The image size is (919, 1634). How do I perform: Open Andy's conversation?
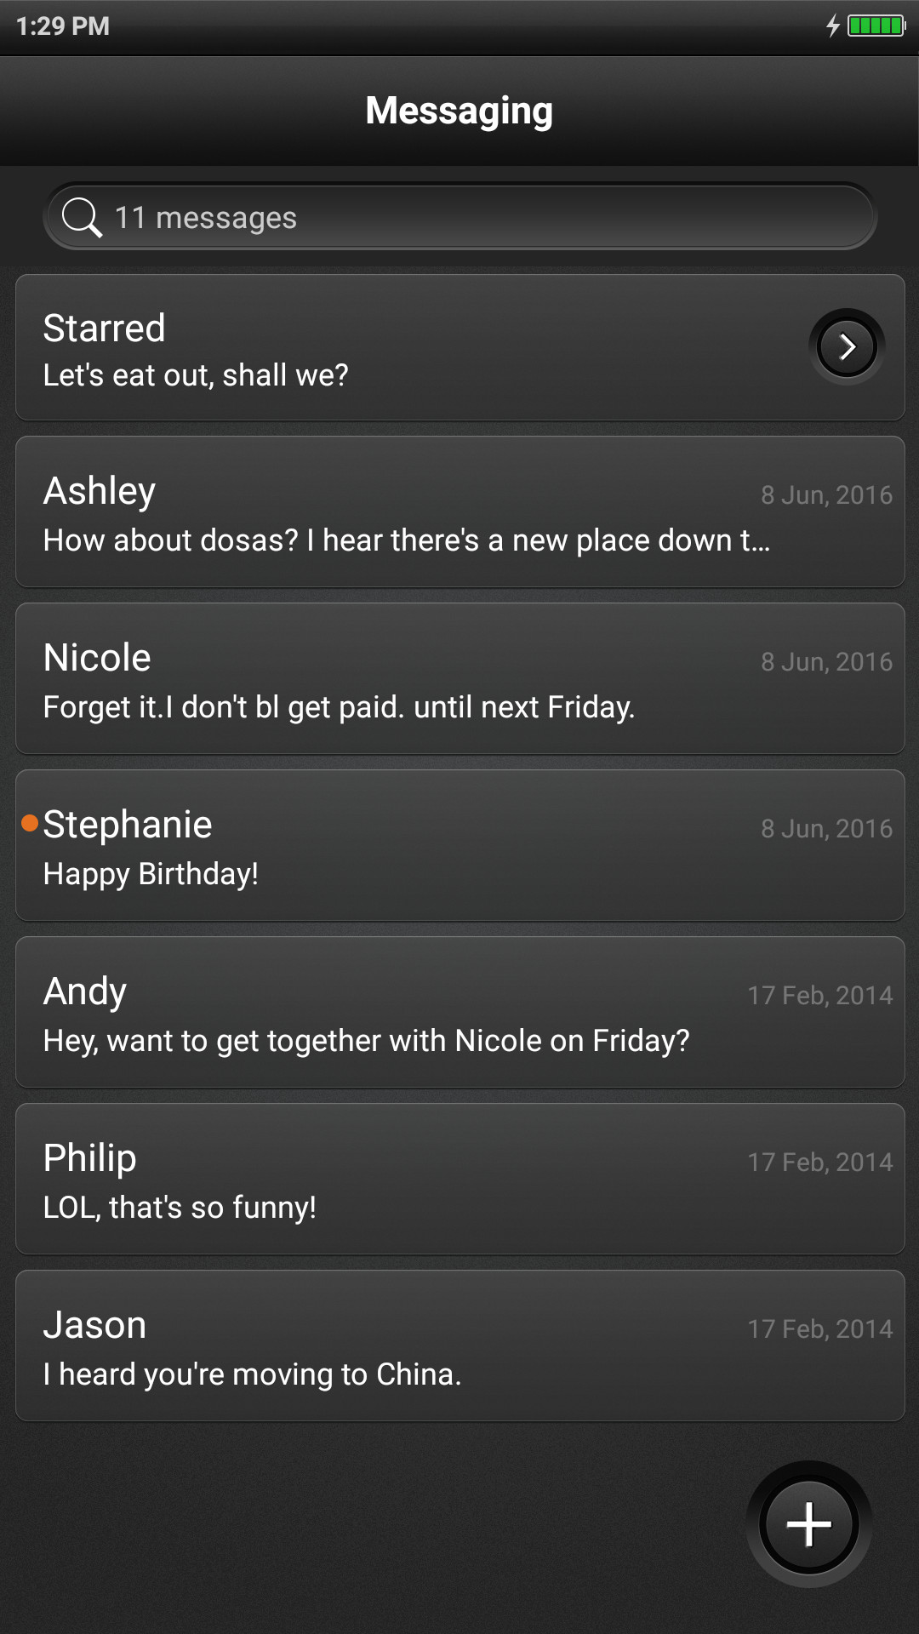point(459,1012)
